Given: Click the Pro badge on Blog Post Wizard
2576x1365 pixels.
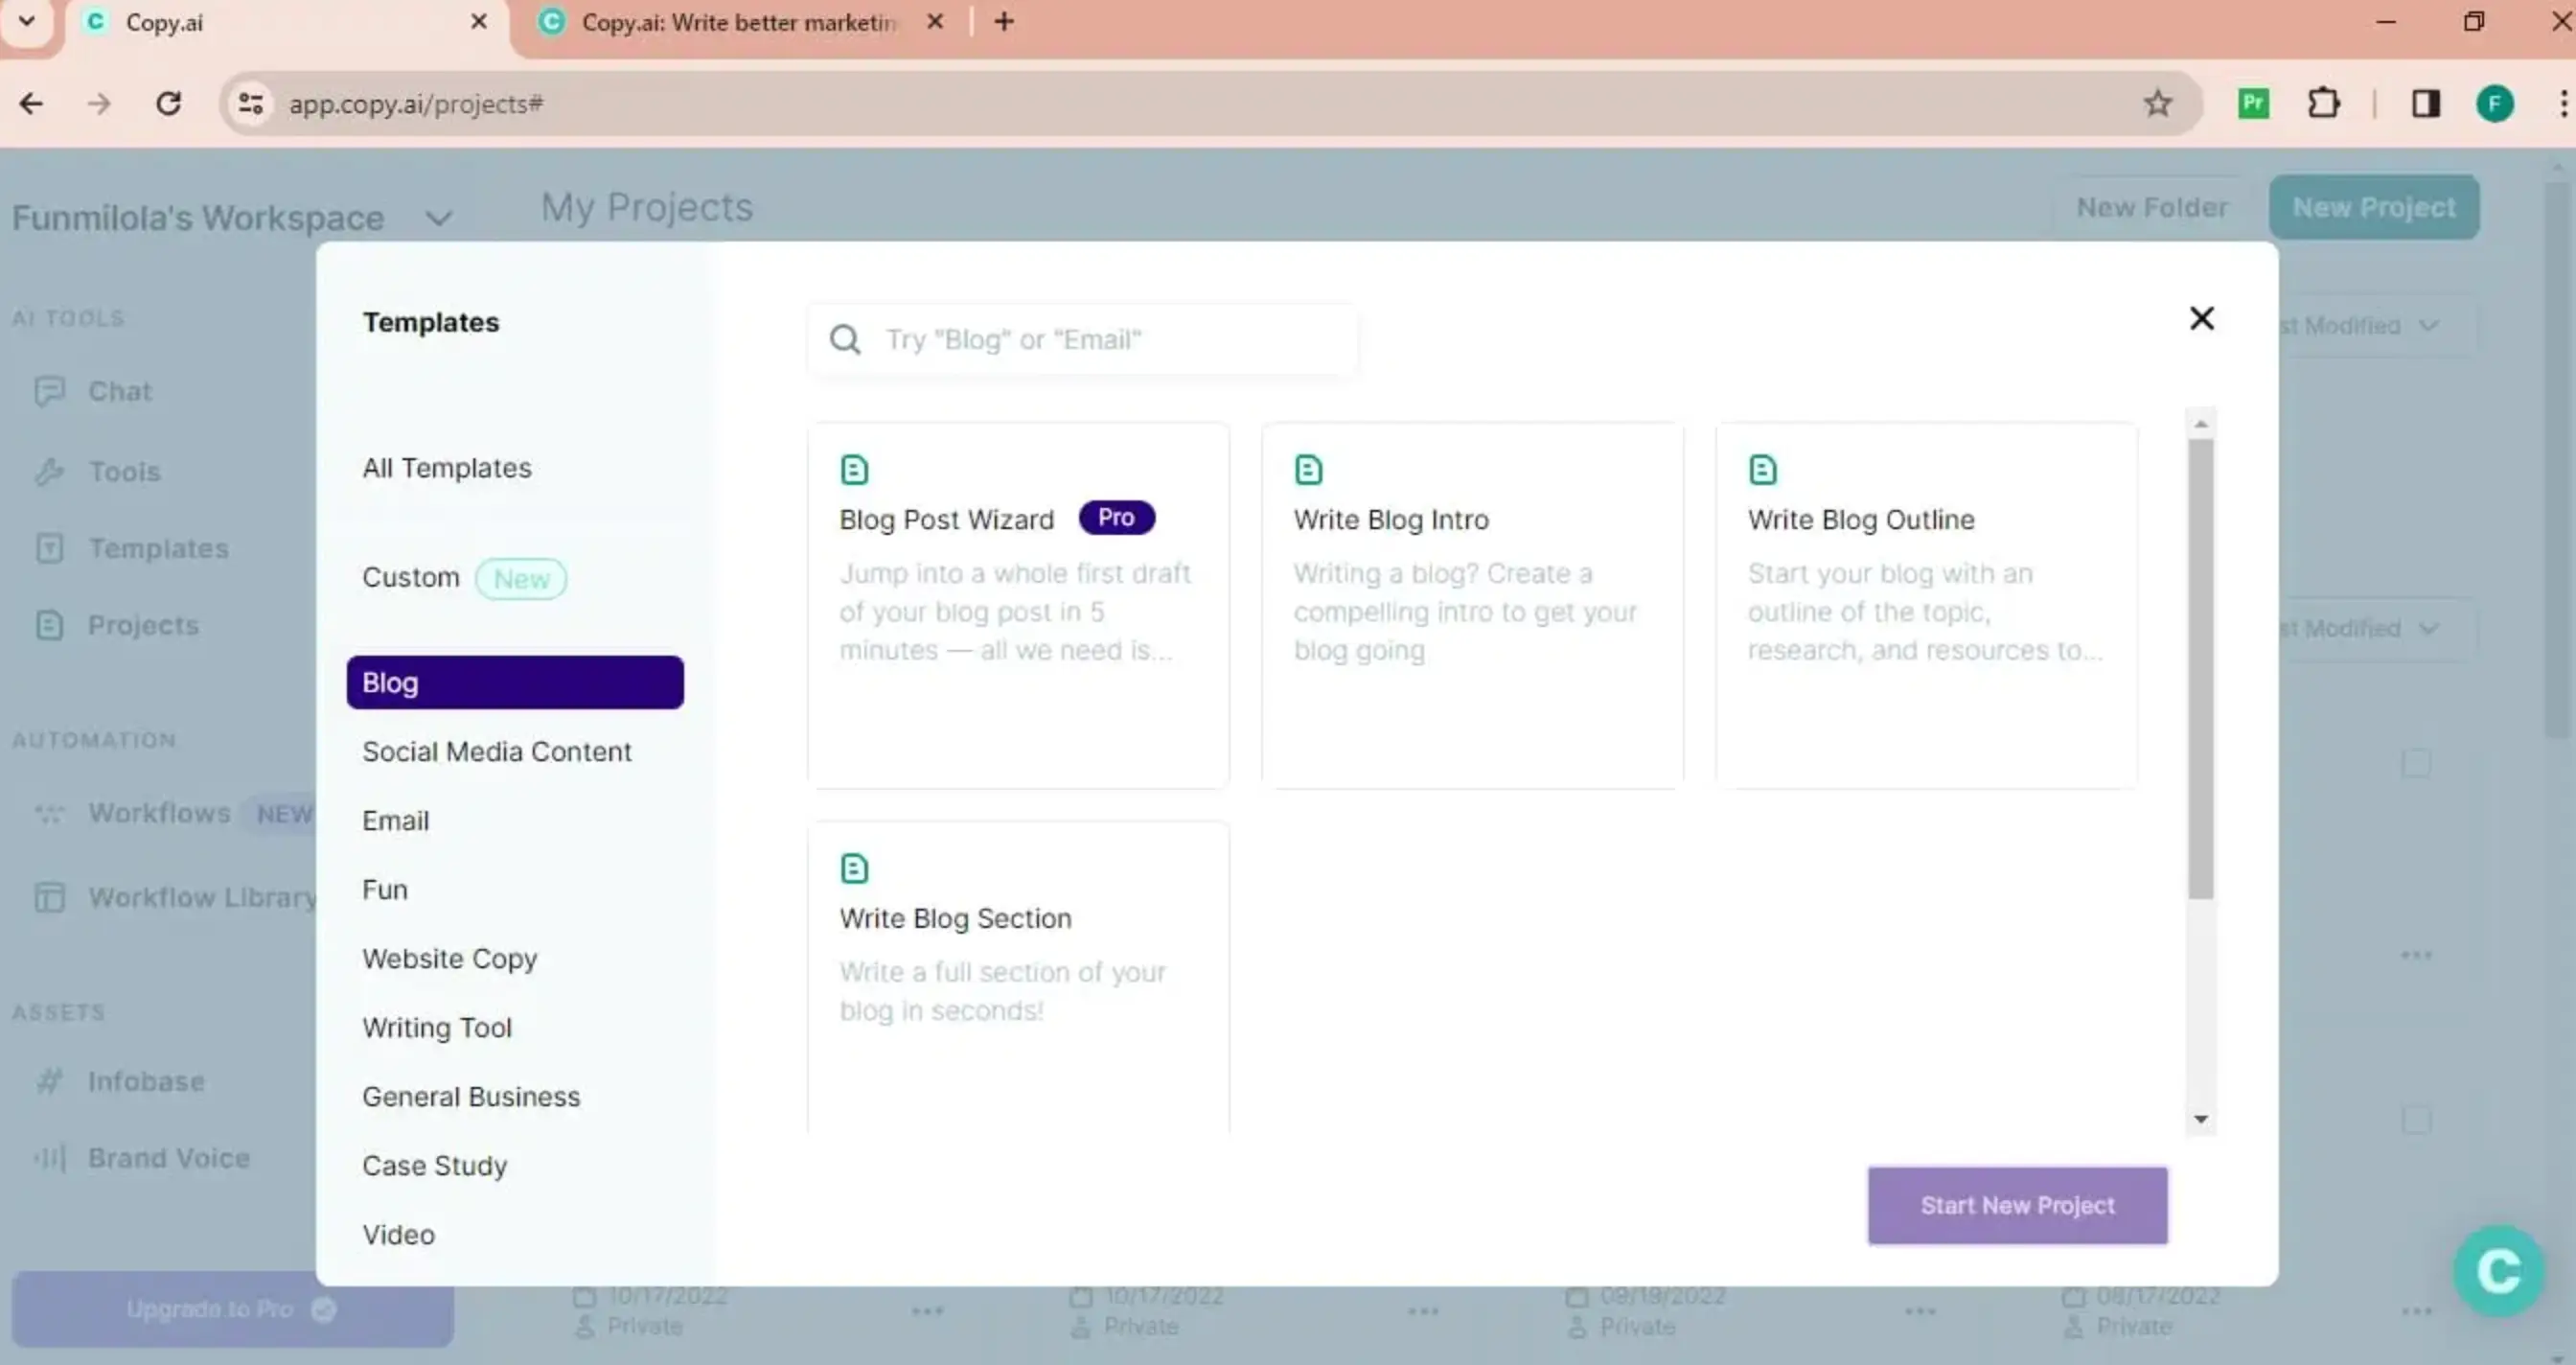Looking at the screenshot, I should click(x=1116, y=517).
